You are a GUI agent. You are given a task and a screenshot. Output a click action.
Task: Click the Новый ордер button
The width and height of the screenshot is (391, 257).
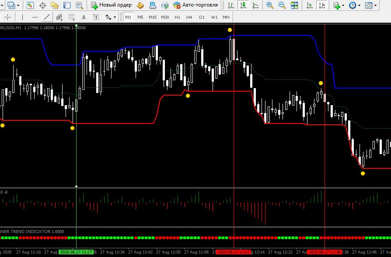111,5
